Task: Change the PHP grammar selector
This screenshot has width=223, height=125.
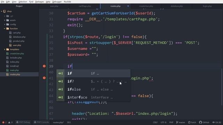Action: [171, 122]
